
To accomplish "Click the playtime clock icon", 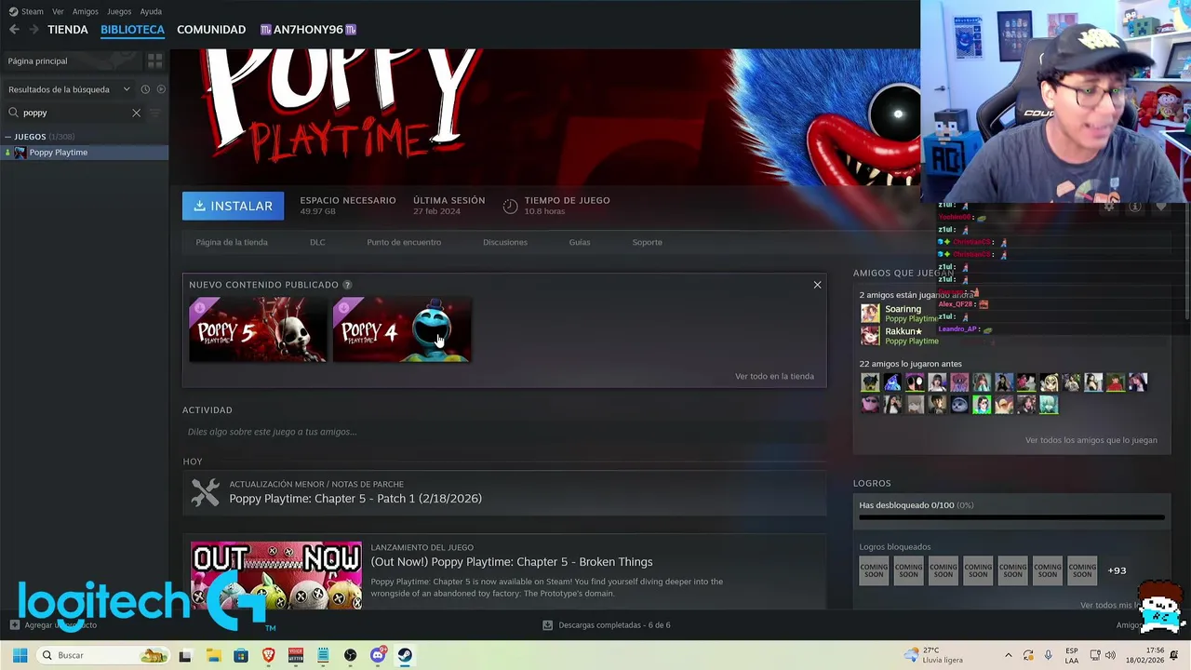I will (x=510, y=206).
